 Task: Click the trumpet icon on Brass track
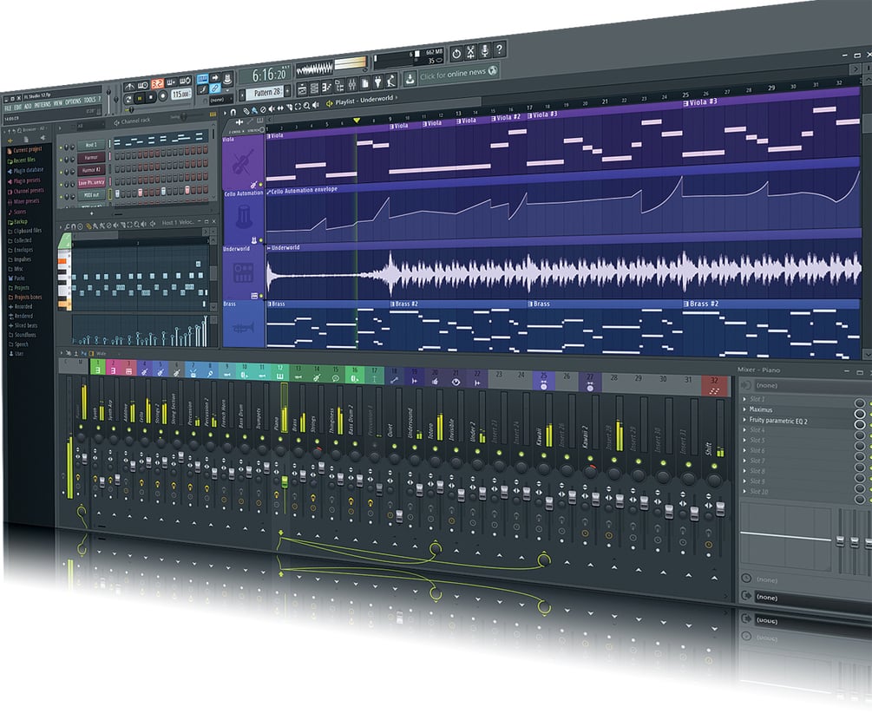click(243, 328)
